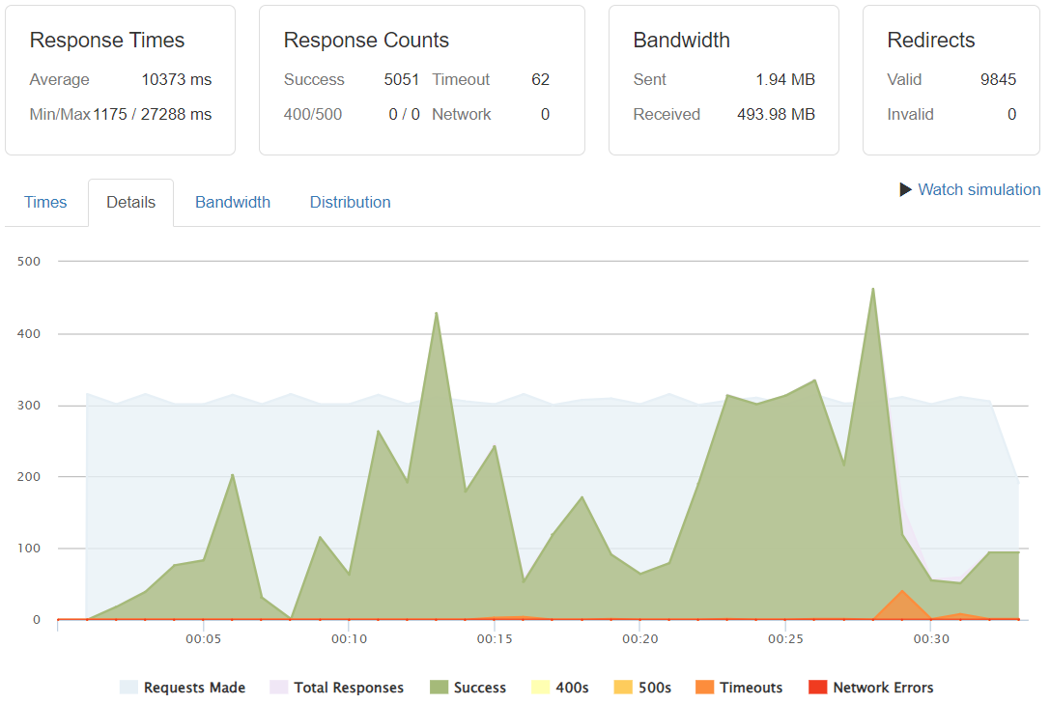This screenshot has width=1050, height=704.
Task: Open the Bandwidth tab
Action: click(x=232, y=202)
